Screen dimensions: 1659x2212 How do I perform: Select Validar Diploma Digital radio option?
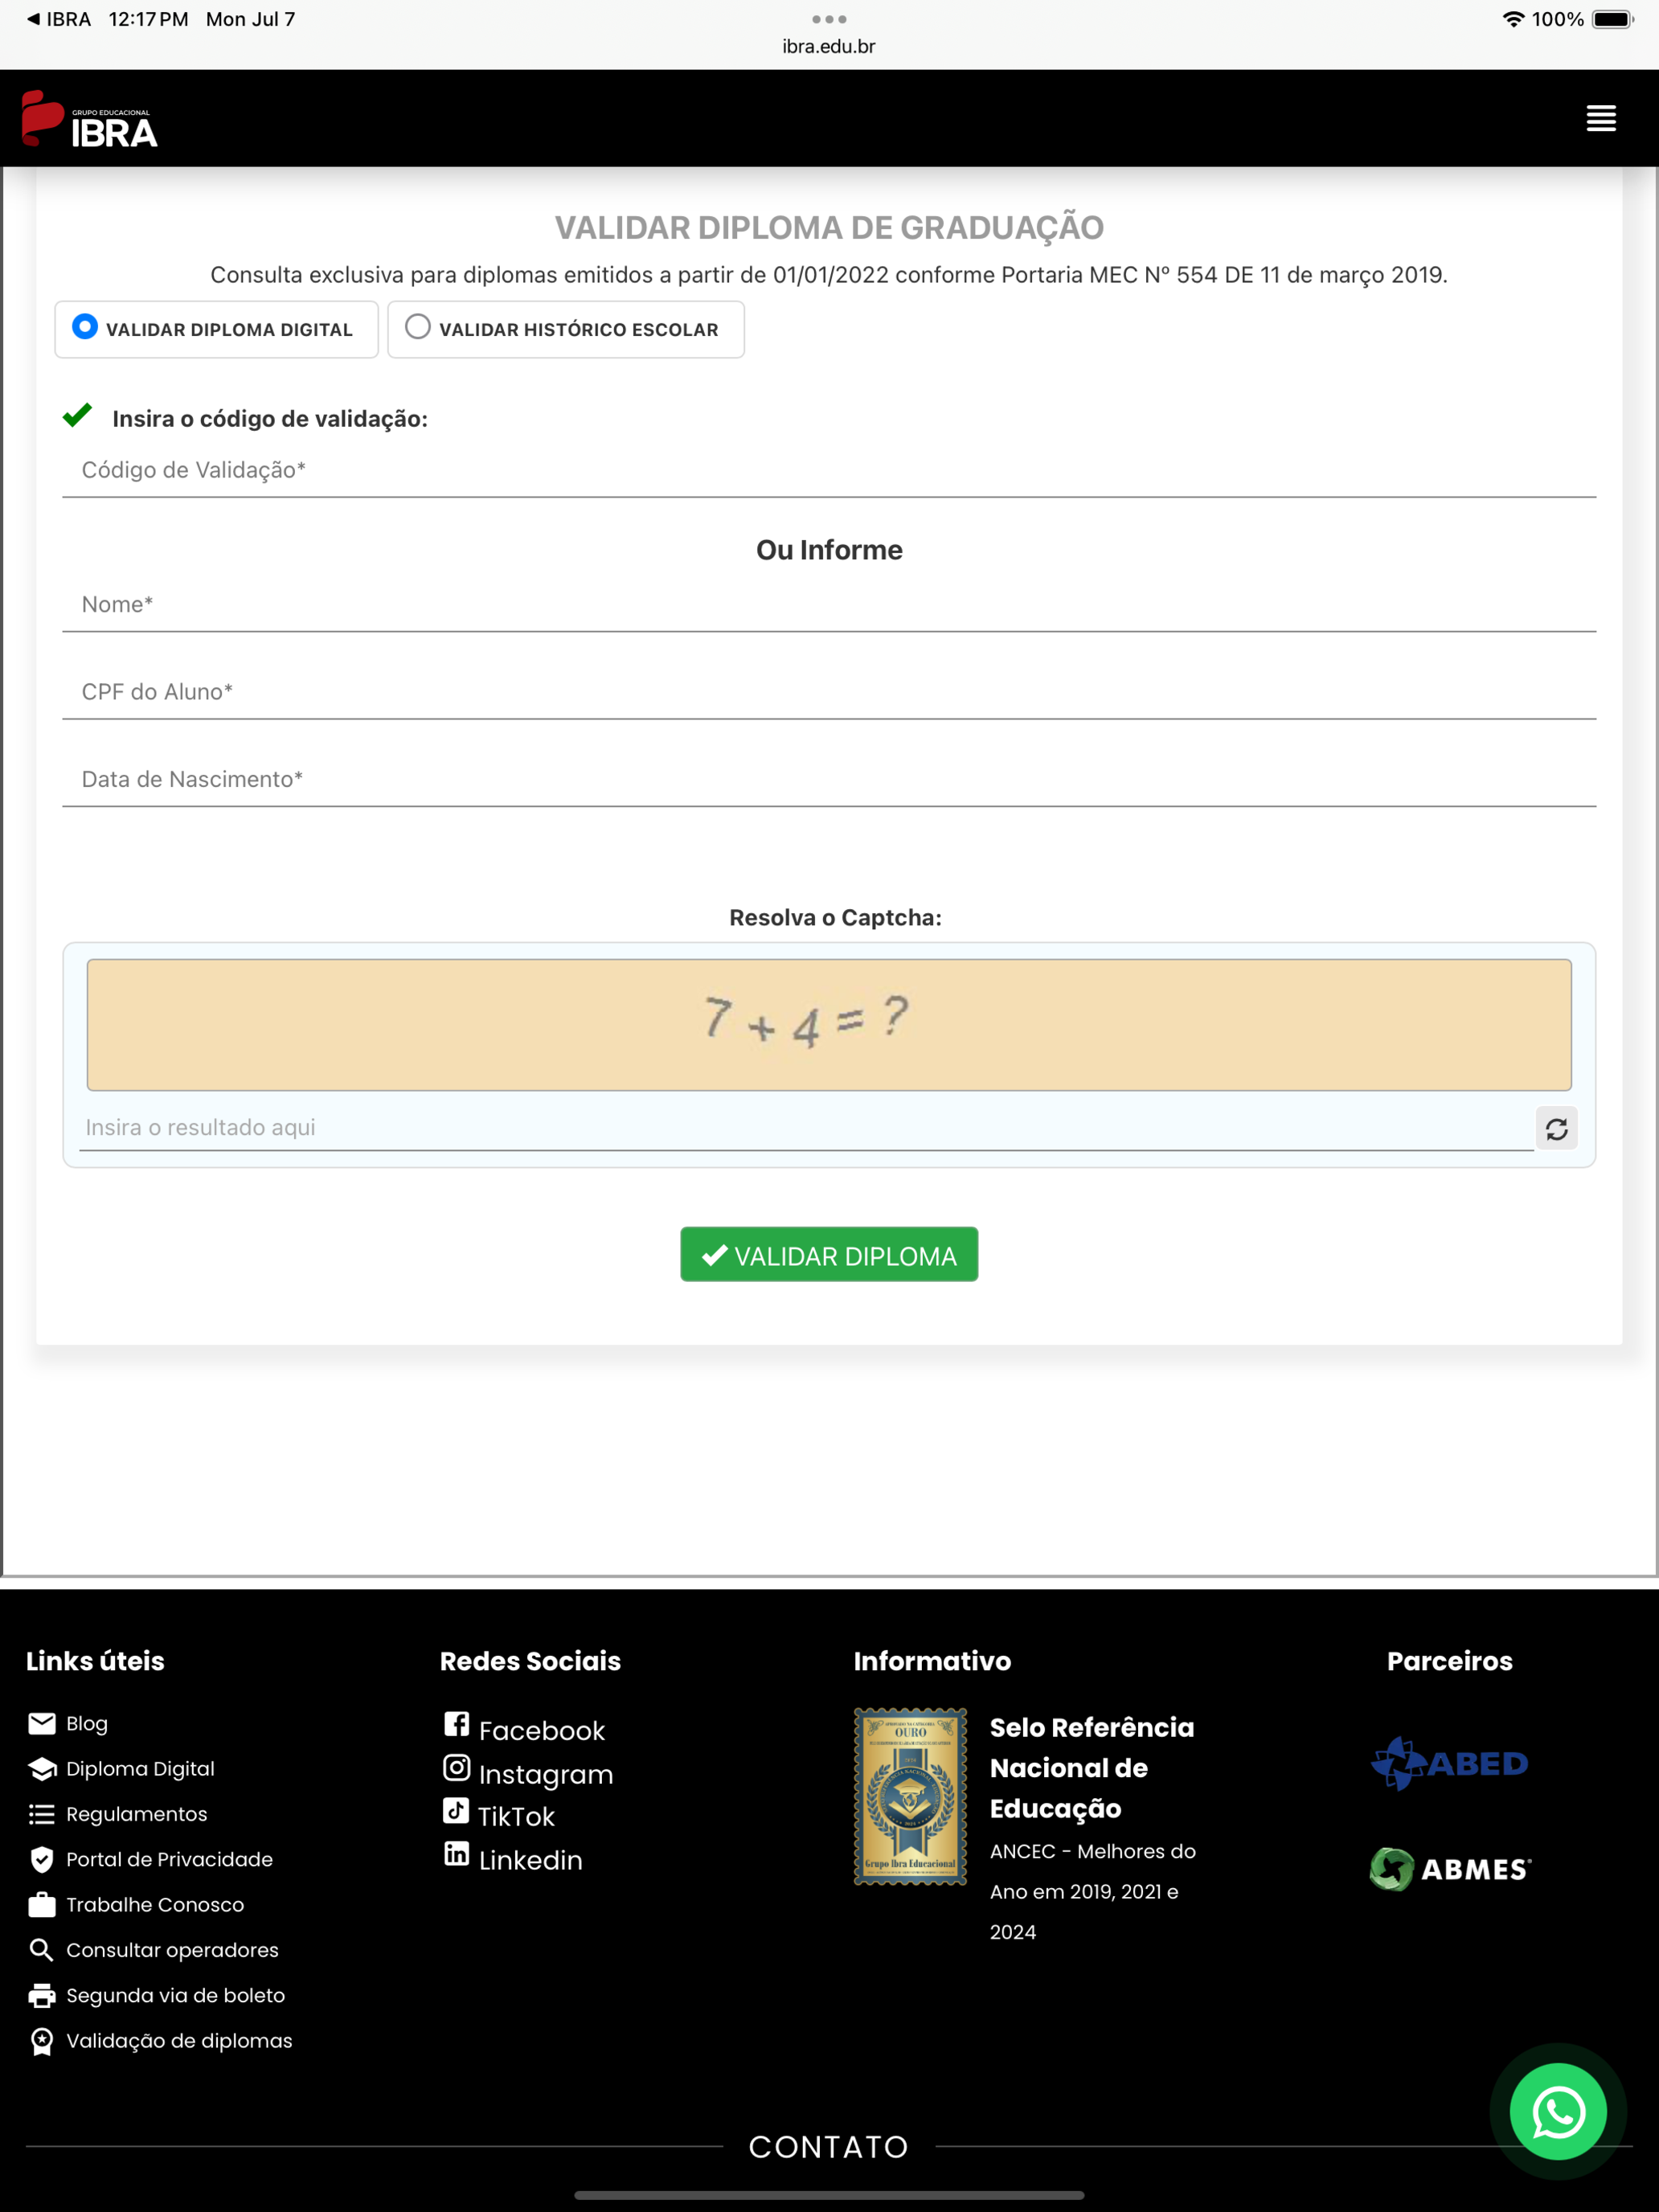(85, 327)
